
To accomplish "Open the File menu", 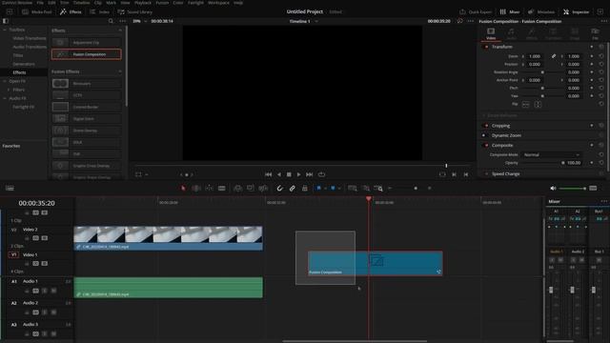I will 40,2.
